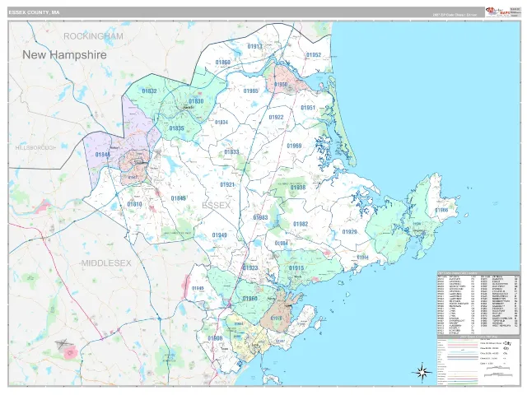Image resolution: width=527 pixels, height=395 pixels.
Task: Click ZIP code label 01982
Action: (301, 224)
